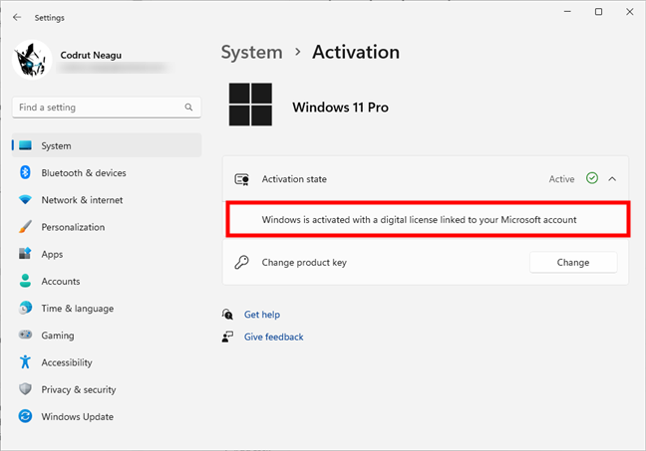Collapse the Activation state section chevron
The width and height of the screenshot is (646, 451).
tap(612, 179)
